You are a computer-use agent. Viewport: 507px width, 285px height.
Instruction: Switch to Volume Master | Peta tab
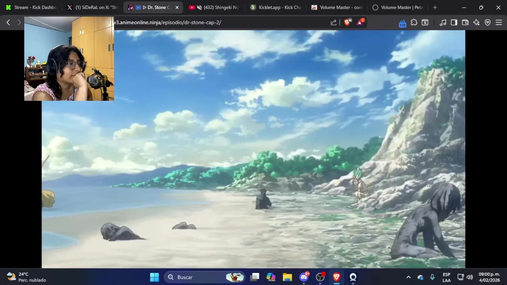397,8
